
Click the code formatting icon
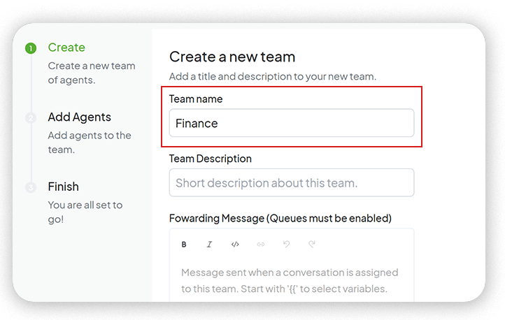point(235,245)
